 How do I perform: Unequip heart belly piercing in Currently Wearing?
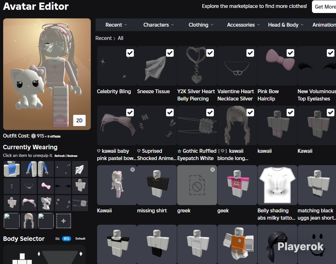12,186
